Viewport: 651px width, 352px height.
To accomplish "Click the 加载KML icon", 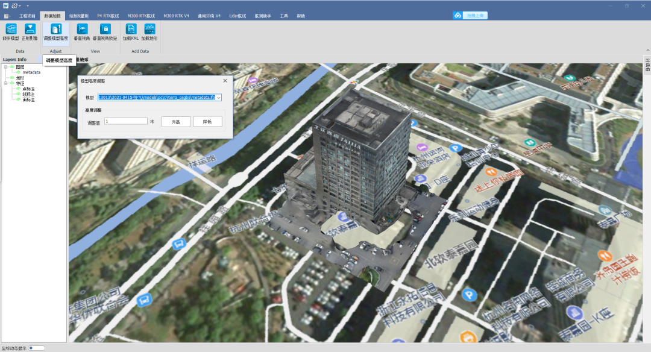I will 131,29.
